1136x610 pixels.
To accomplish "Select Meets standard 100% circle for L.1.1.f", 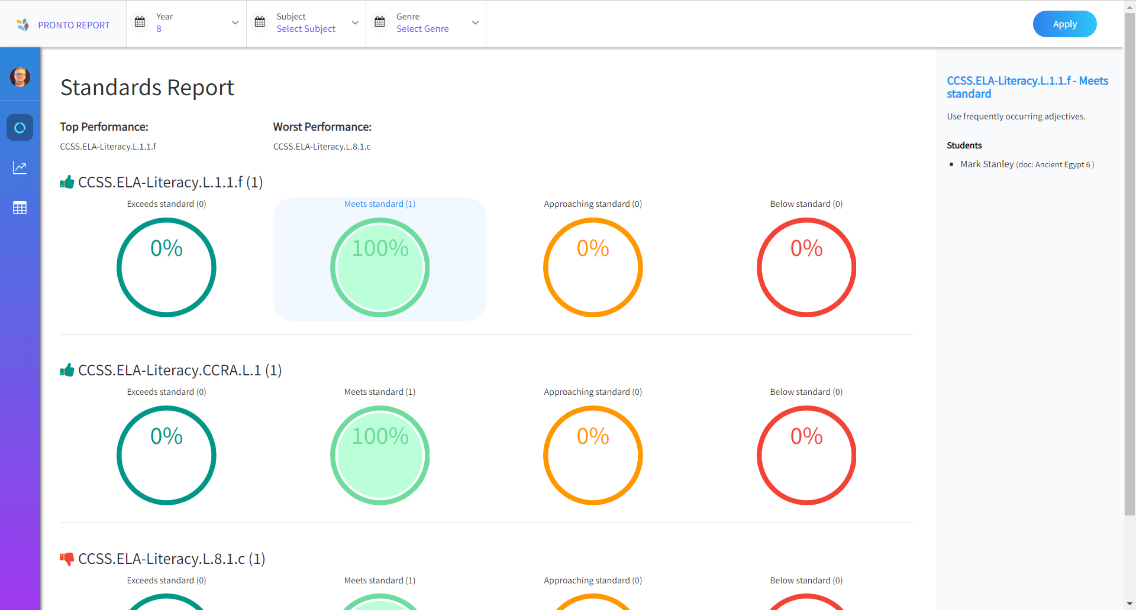I will click(380, 267).
